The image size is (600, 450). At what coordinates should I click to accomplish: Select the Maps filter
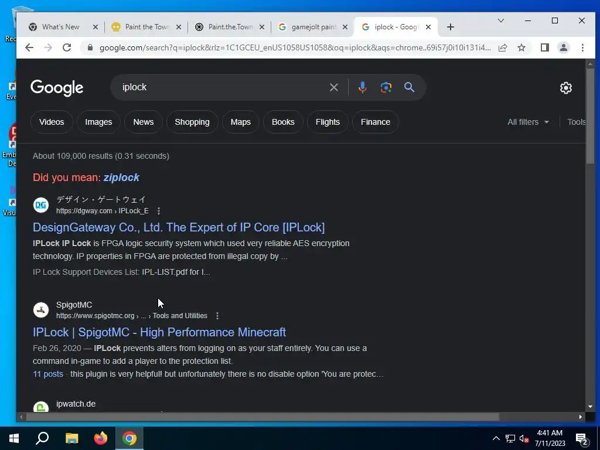coord(241,122)
